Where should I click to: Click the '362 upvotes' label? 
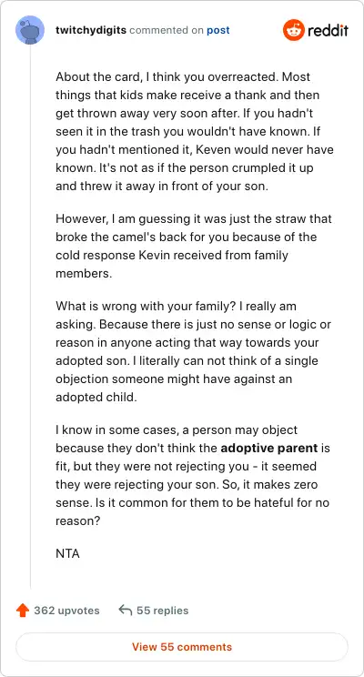[x=67, y=611]
